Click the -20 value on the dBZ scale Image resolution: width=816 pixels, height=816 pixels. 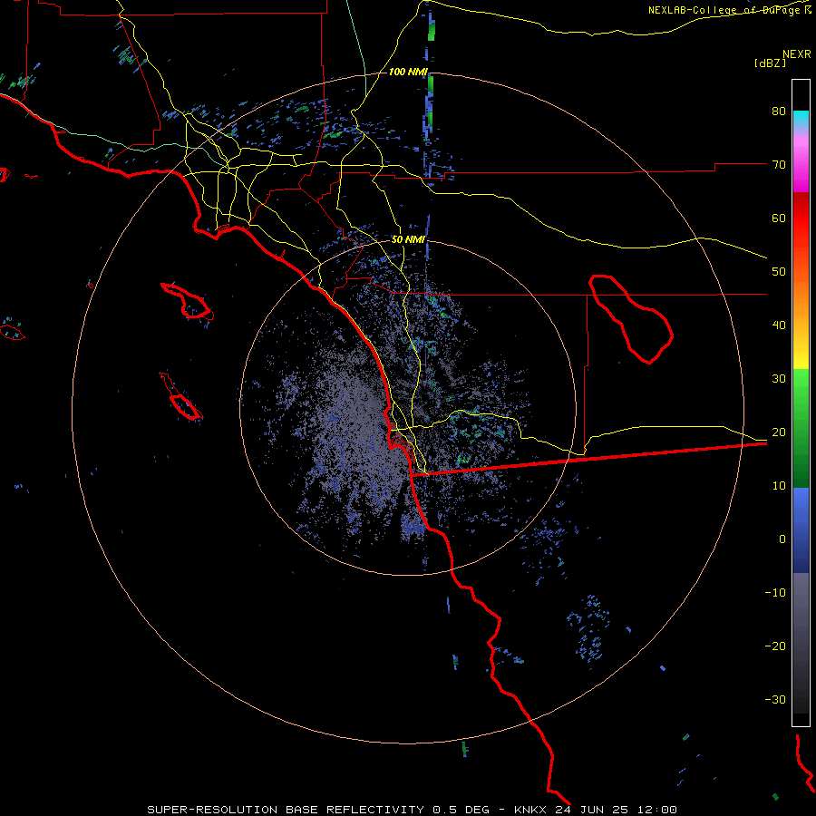click(x=775, y=646)
